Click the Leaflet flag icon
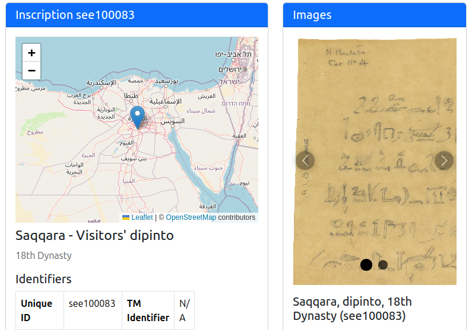 point(126,217)
